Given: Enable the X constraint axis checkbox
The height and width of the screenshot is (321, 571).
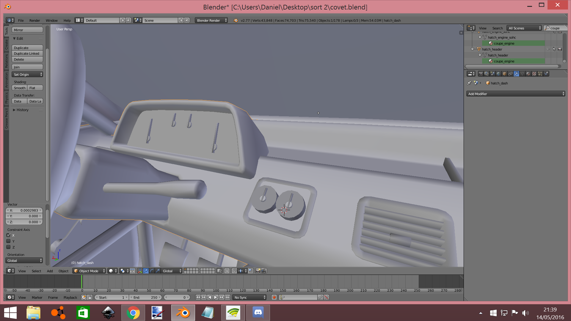Looking at the screenshot, I should tap(8, 235).
